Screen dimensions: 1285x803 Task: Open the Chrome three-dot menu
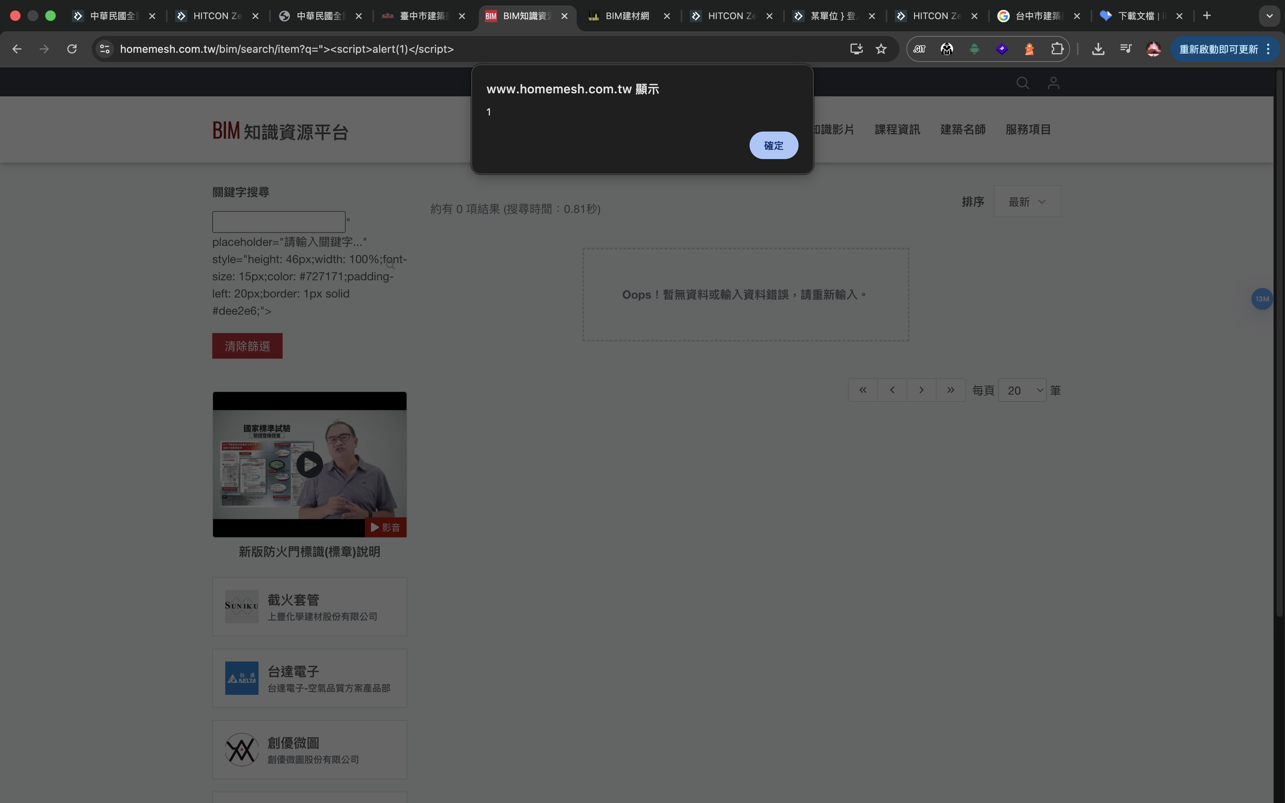[1269, 49]
